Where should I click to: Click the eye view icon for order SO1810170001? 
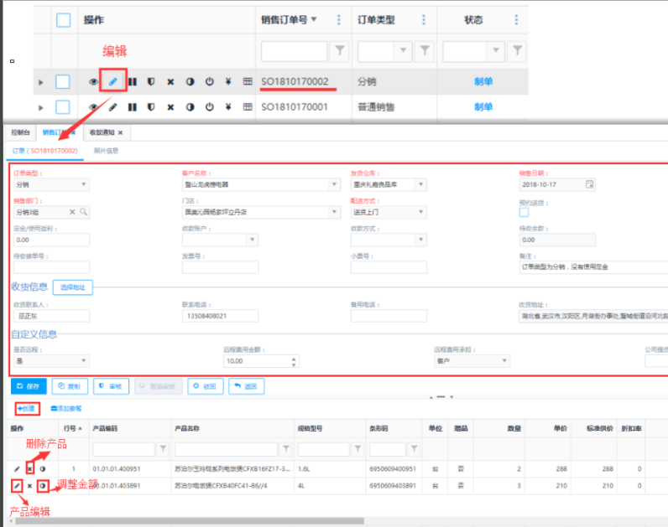pos(94,107)
